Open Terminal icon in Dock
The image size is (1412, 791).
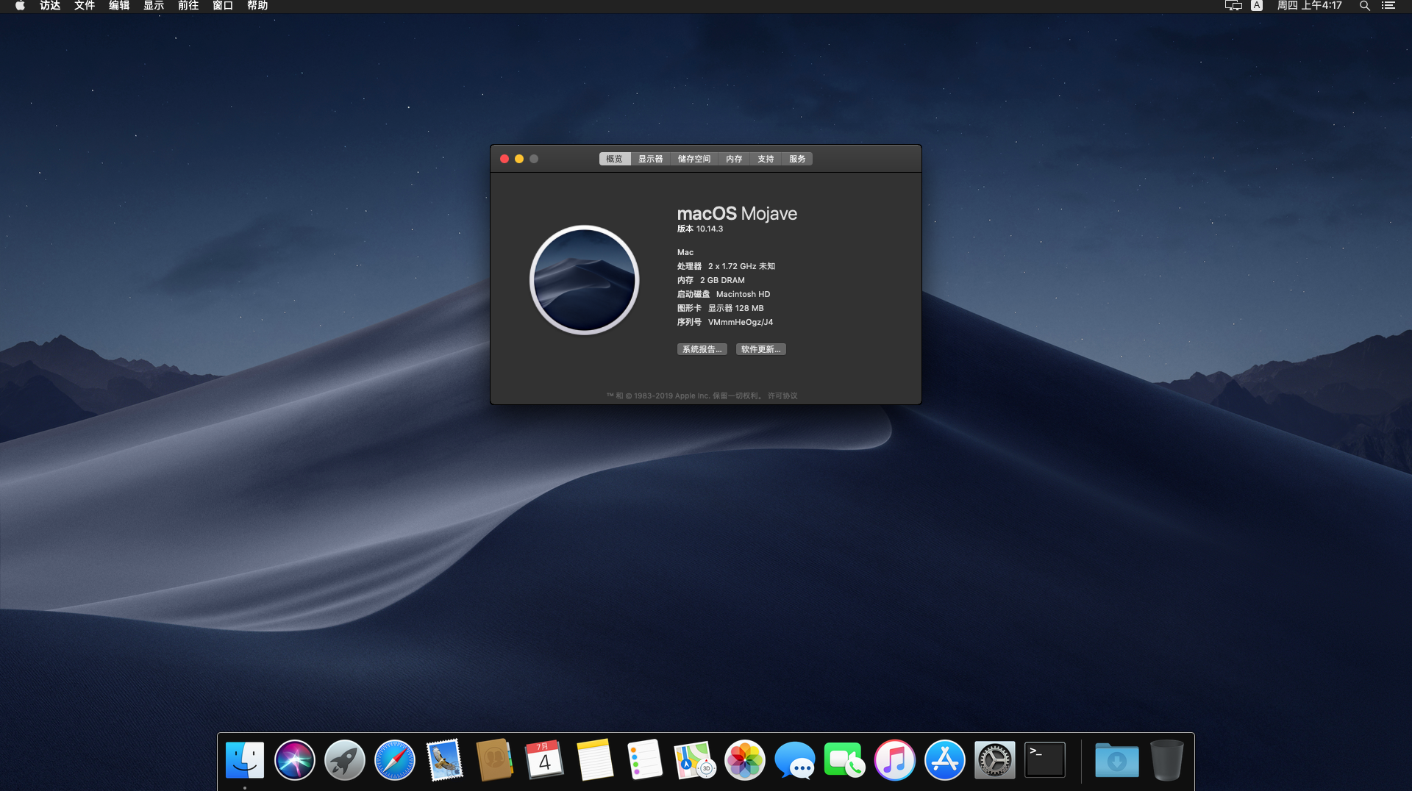click(x=1045, y=760)
